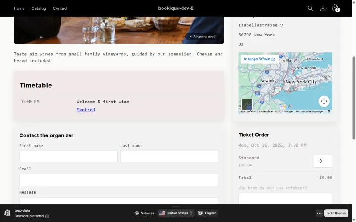Click the 'Isabellastrasse 9' address line
This screenshot has width=356, height=222.
tap(261, 25)
